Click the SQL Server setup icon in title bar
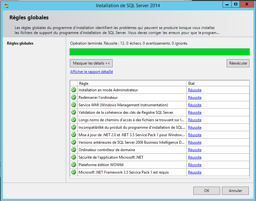The image size is (256, 201). click(6, 5)
